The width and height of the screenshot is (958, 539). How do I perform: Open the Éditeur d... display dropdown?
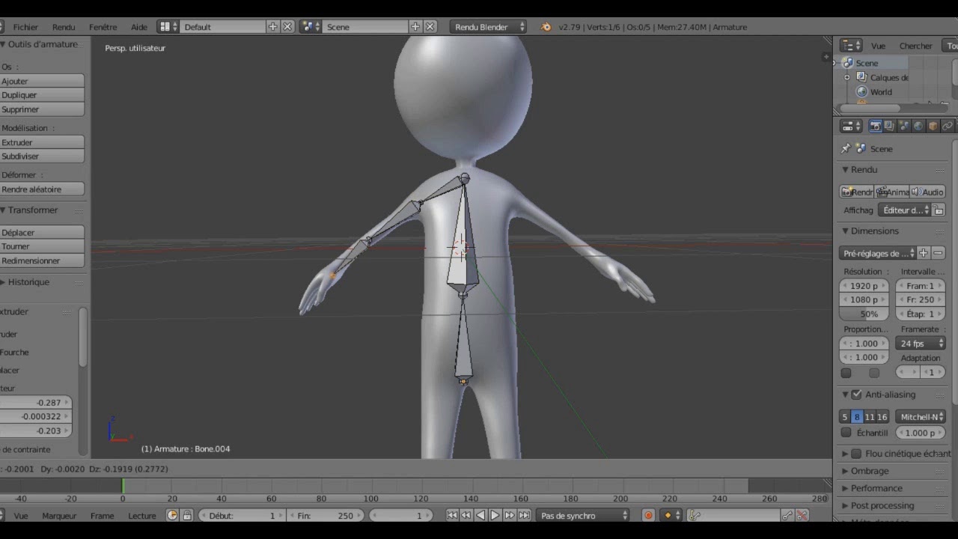(904, 210)
